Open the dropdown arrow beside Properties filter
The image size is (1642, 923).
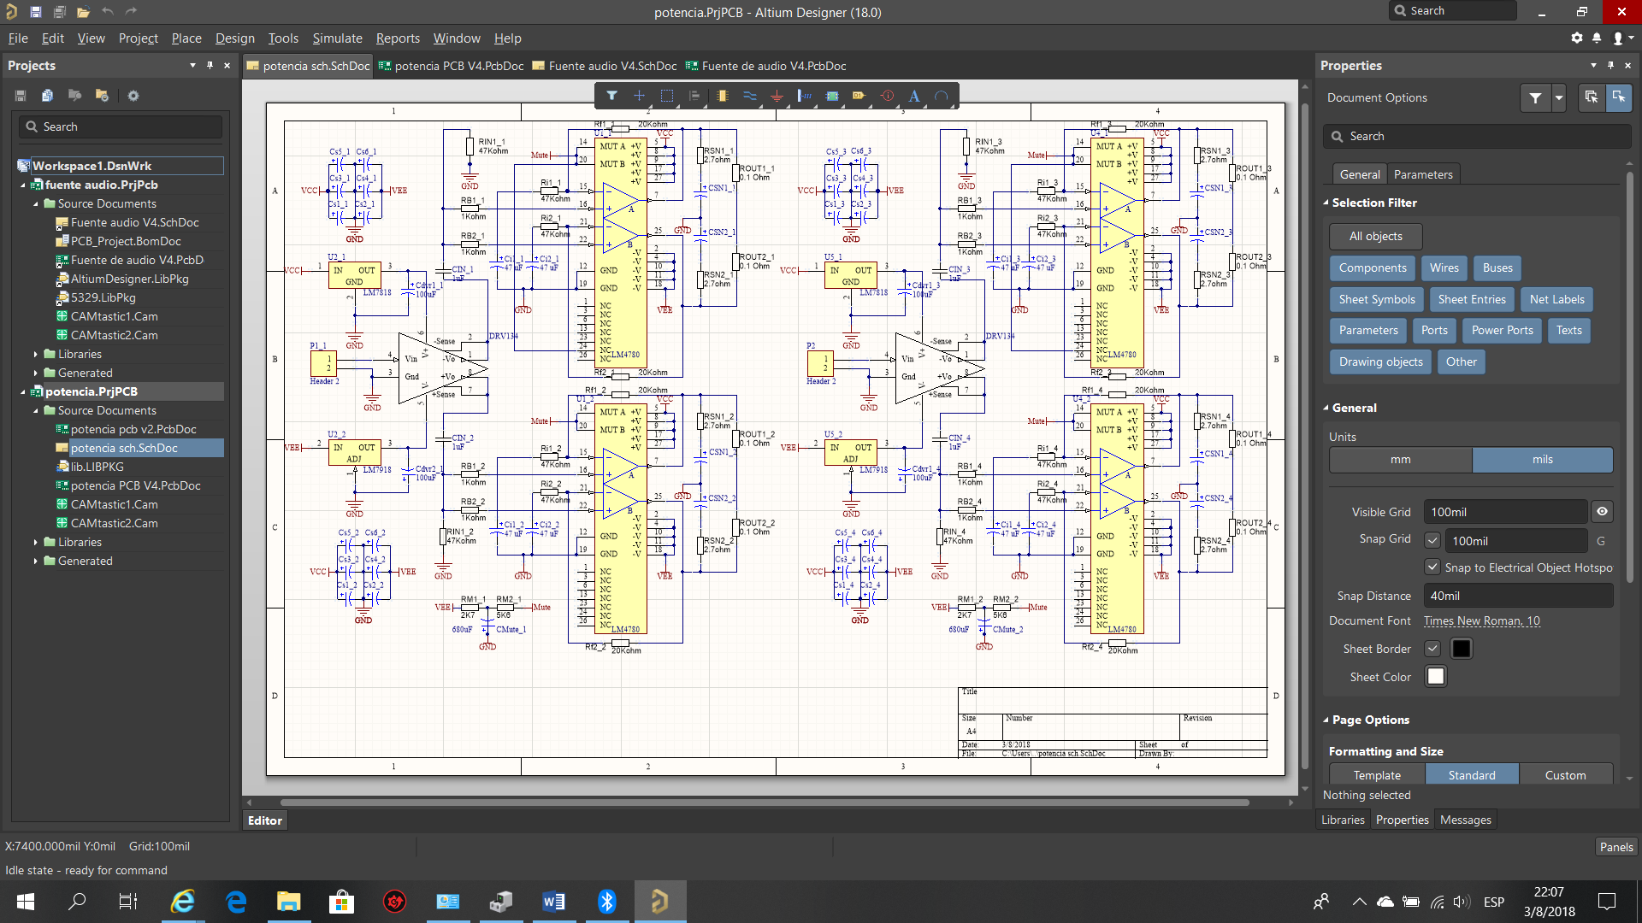1559,98
